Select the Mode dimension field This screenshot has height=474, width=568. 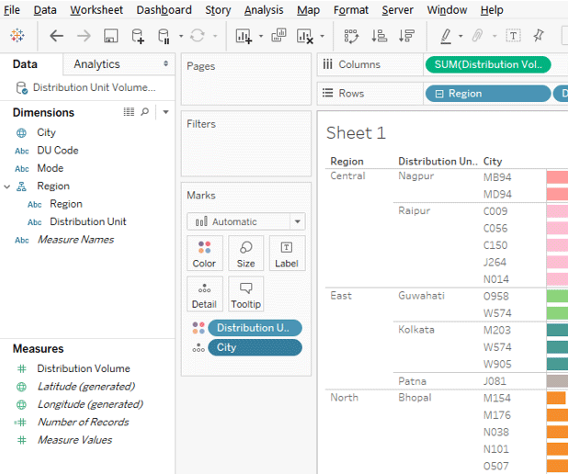[51, 168]
